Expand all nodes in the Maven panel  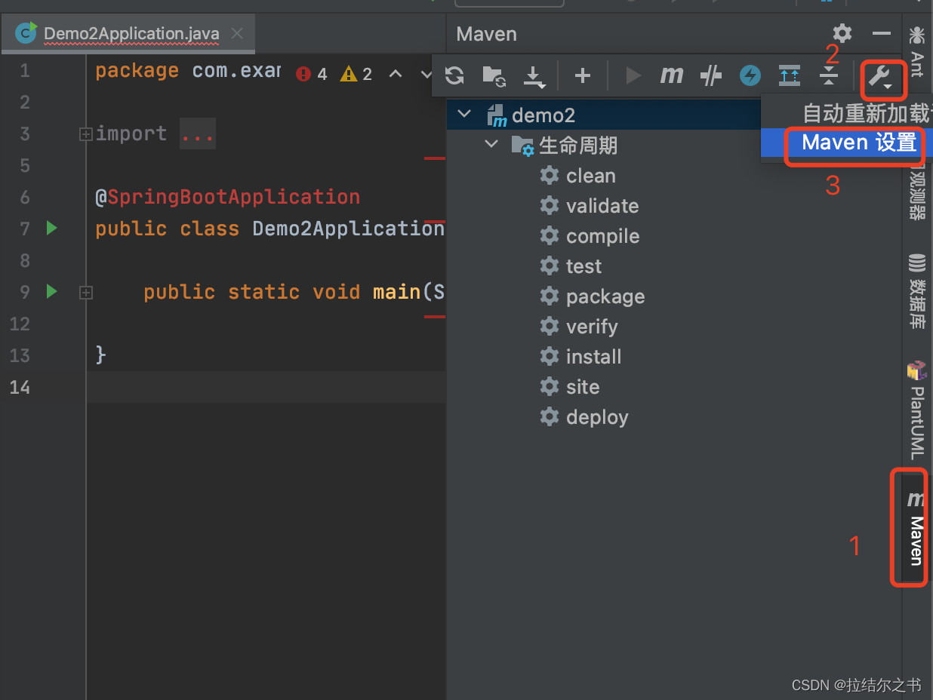point(789,75)
